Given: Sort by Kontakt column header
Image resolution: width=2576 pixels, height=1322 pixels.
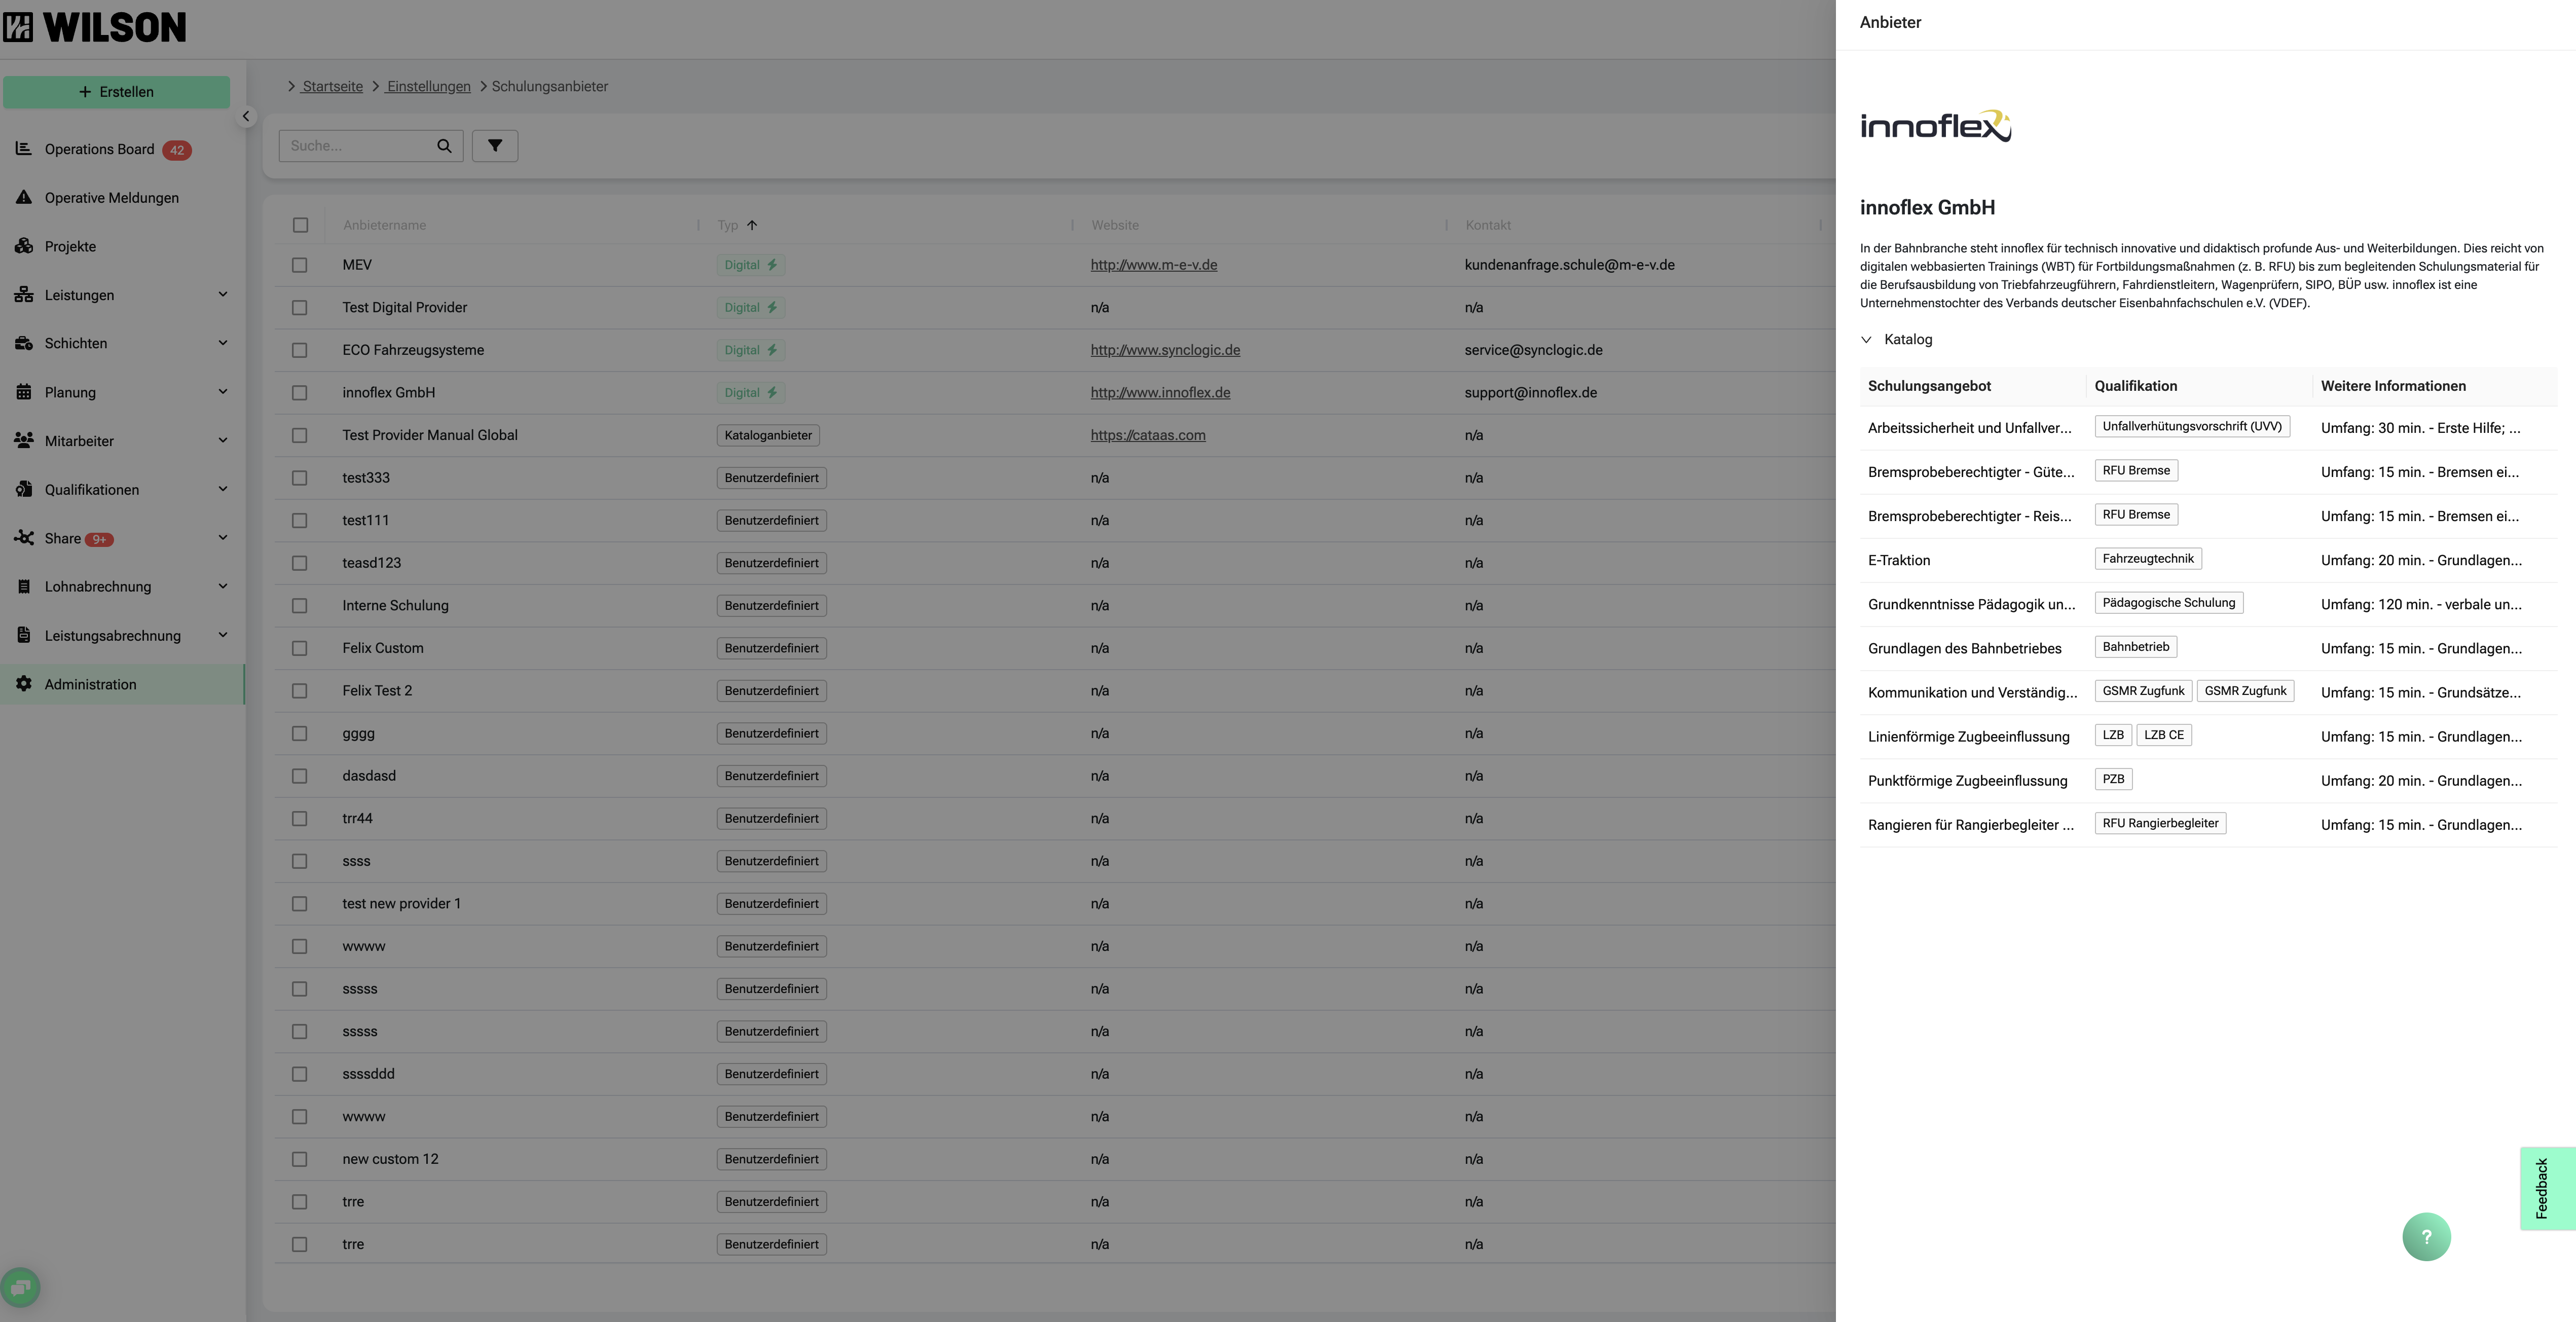Looking at the screenshot, I should click(x=1488, y=225).
